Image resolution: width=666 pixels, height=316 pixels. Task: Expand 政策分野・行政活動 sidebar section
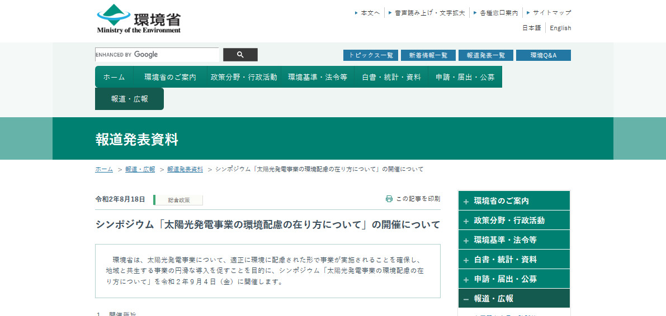(x=466, y=221)
